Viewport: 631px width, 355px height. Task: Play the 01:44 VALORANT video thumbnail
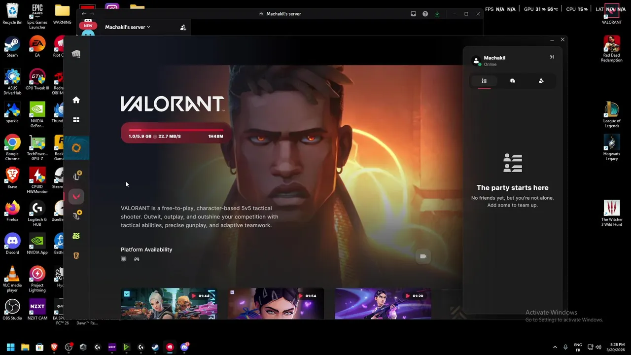pos(169,304)
